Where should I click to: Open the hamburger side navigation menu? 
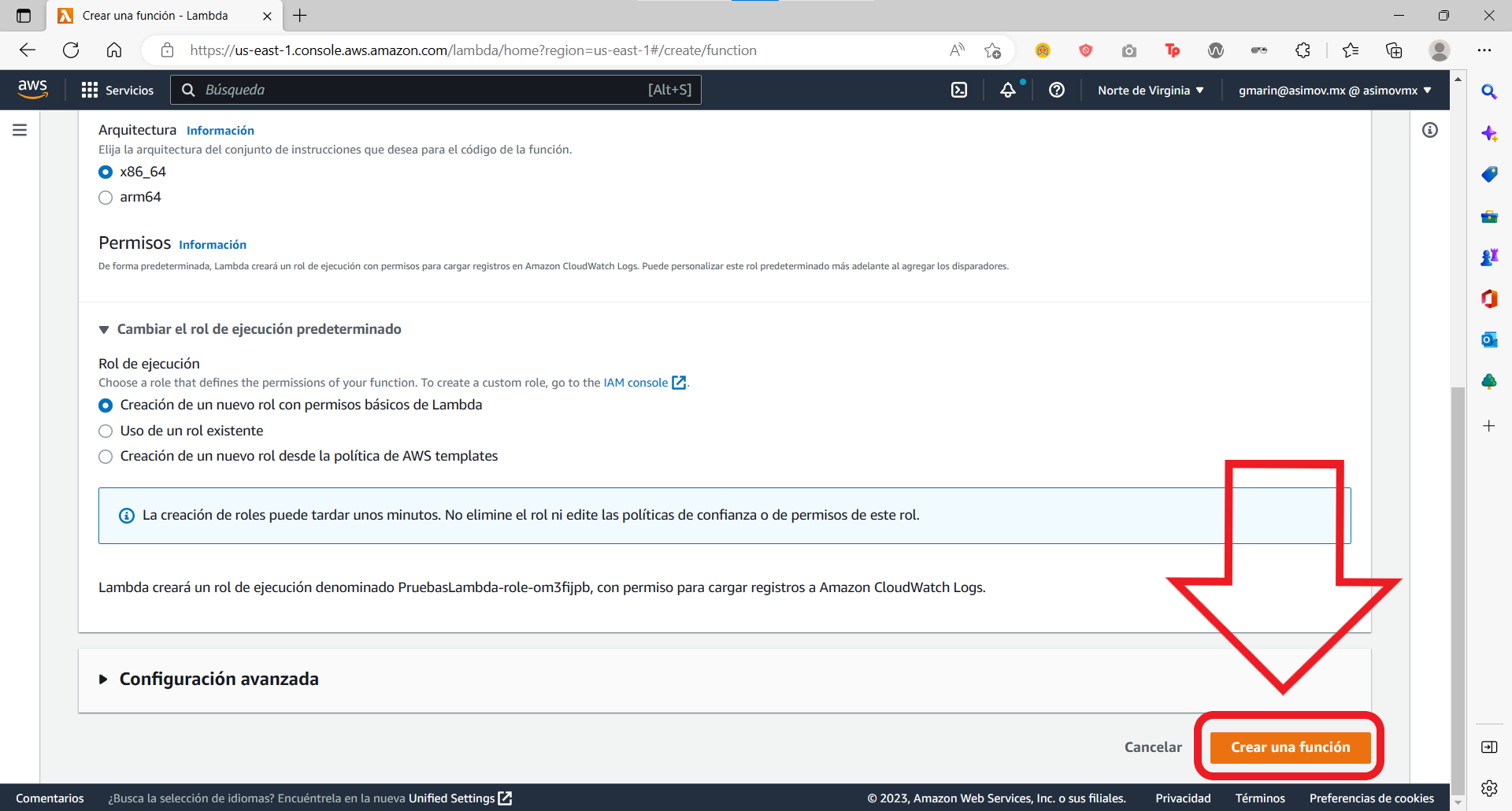(x=20, y=130)
